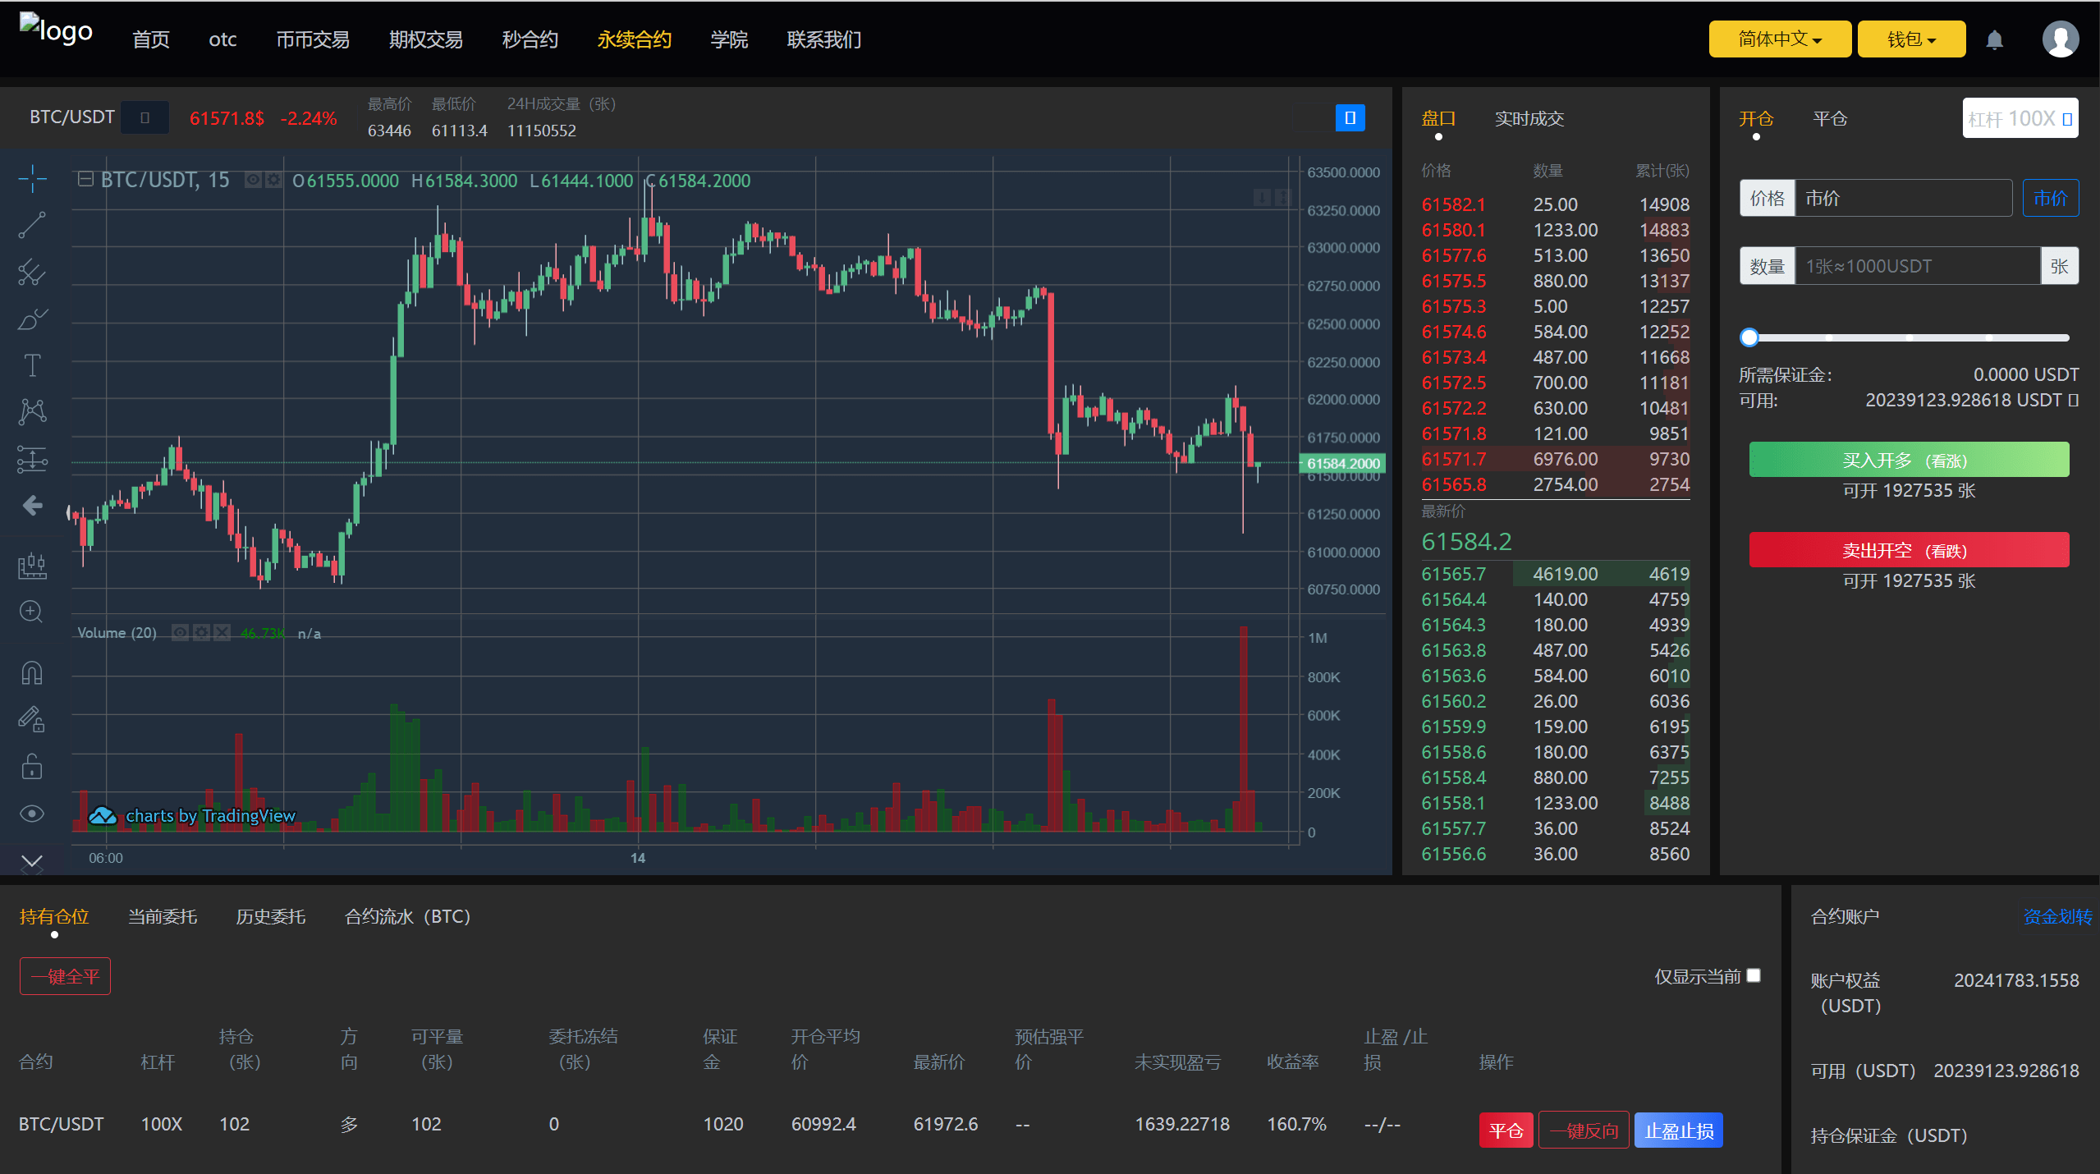
Task: Open the 历史委托 tab
Action: pyautogui.click(x=270, y=916)
